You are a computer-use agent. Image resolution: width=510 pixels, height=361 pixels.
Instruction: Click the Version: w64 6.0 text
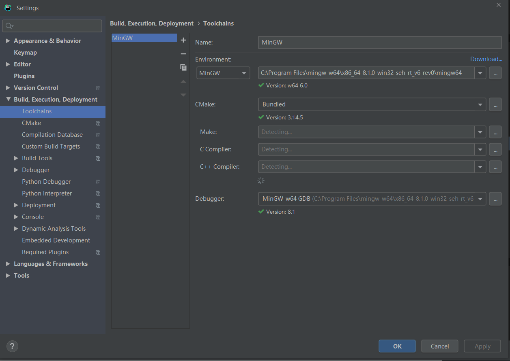[286, 85]
